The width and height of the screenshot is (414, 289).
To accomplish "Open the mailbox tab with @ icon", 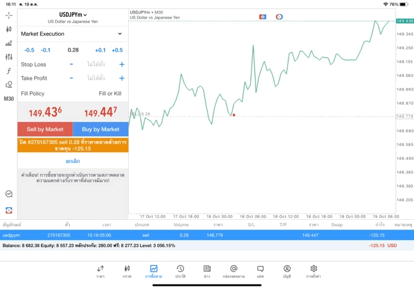I will (234, 272).
